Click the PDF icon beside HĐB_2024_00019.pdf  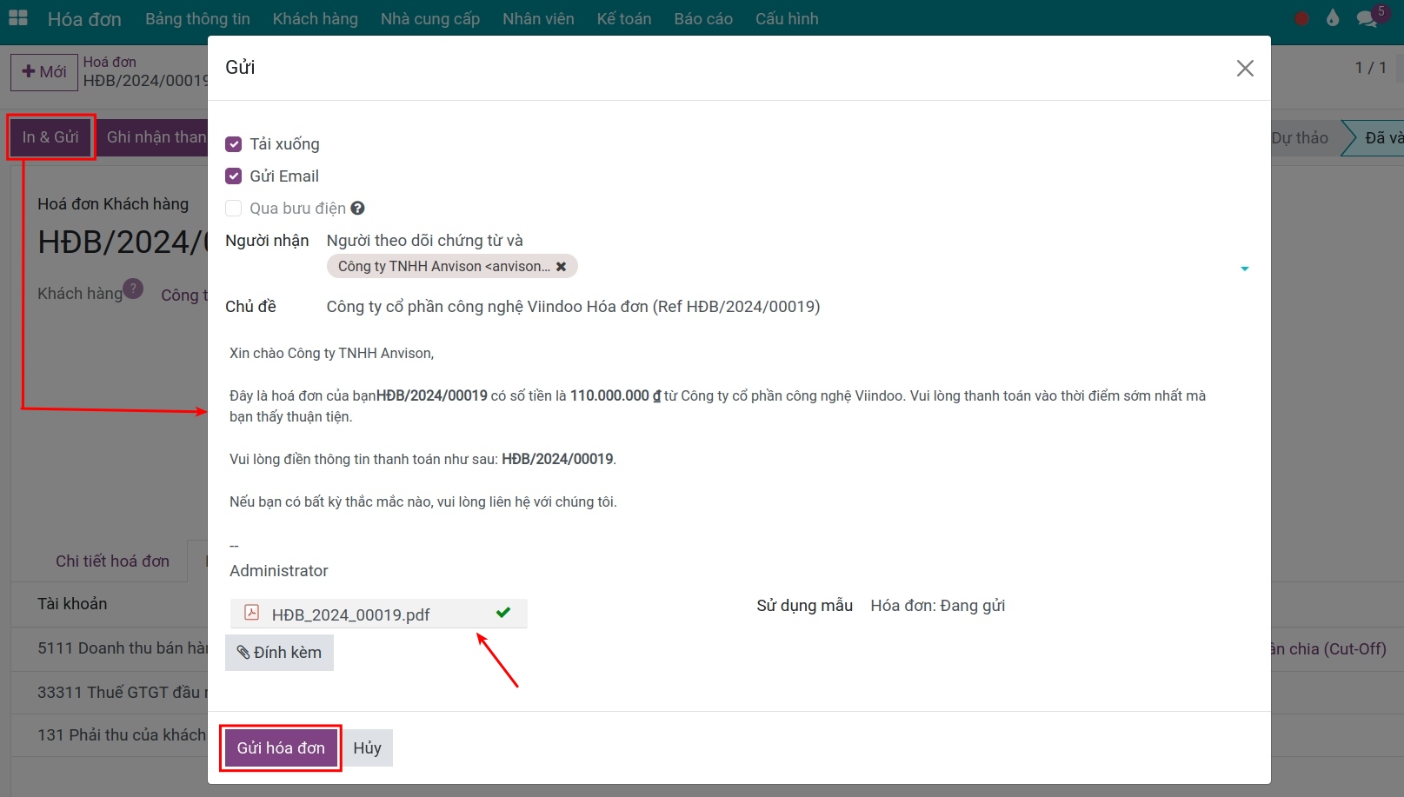(x=251, y=614)
